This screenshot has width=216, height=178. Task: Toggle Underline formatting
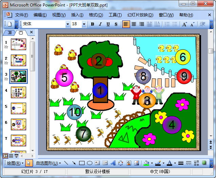pos(108,24)
